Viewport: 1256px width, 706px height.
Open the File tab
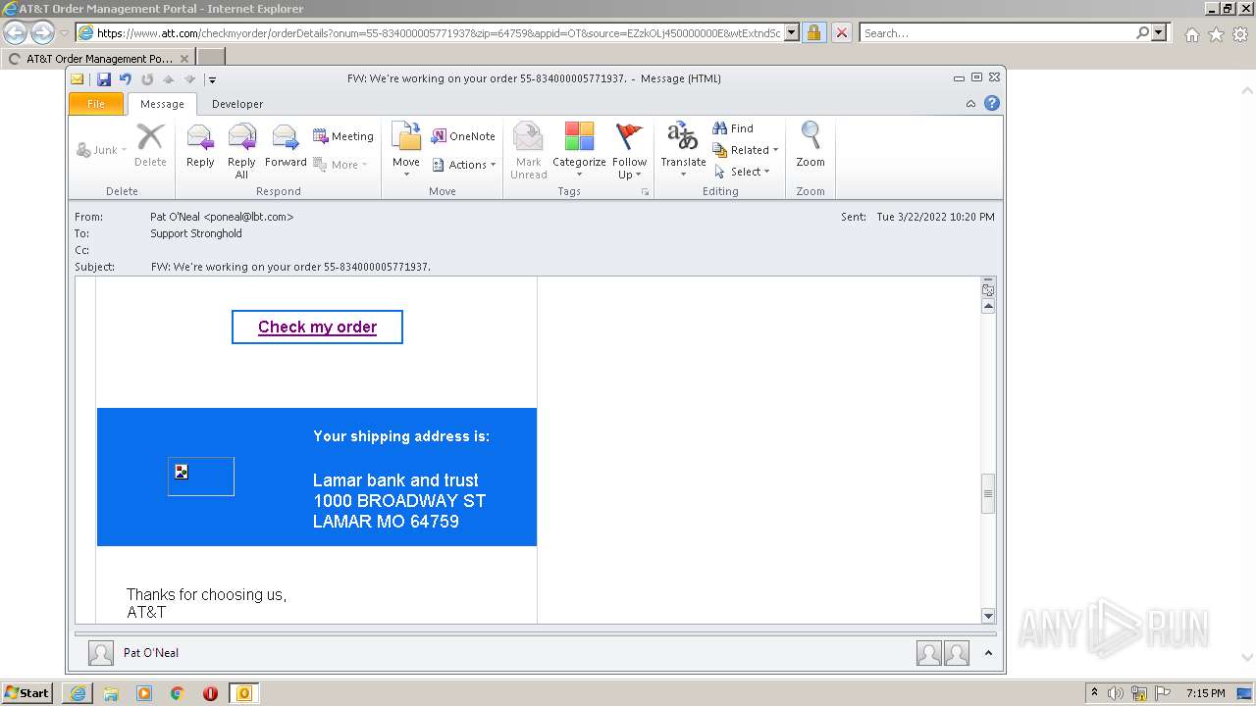click(x=96, y=104)
